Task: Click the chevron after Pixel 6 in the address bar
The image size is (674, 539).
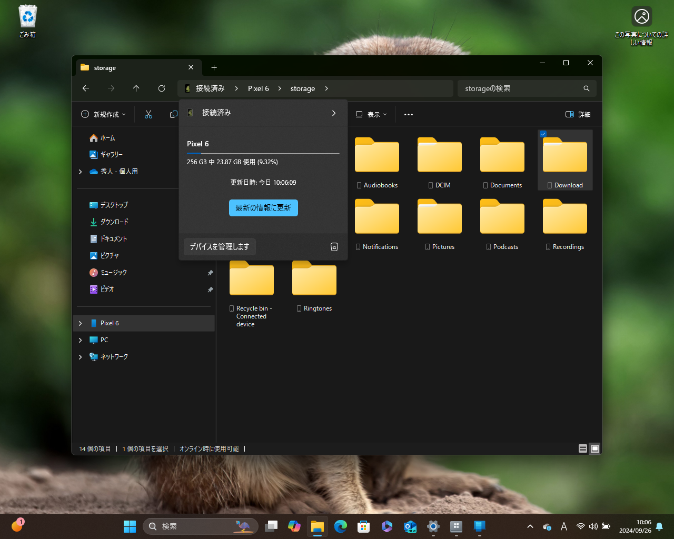Action: (x=280, y=88)
